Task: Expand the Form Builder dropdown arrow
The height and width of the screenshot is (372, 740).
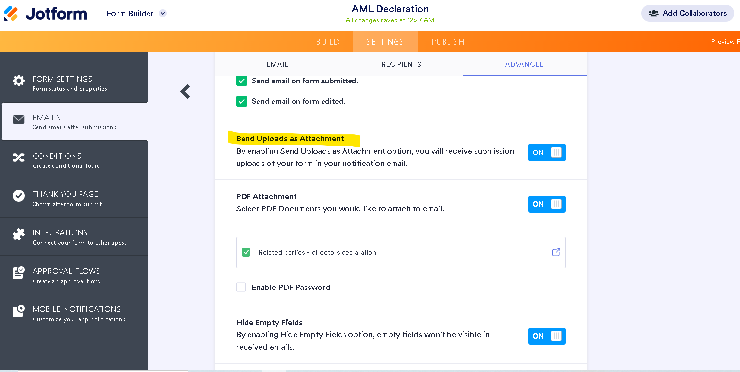Action: (x=163, y=14)
